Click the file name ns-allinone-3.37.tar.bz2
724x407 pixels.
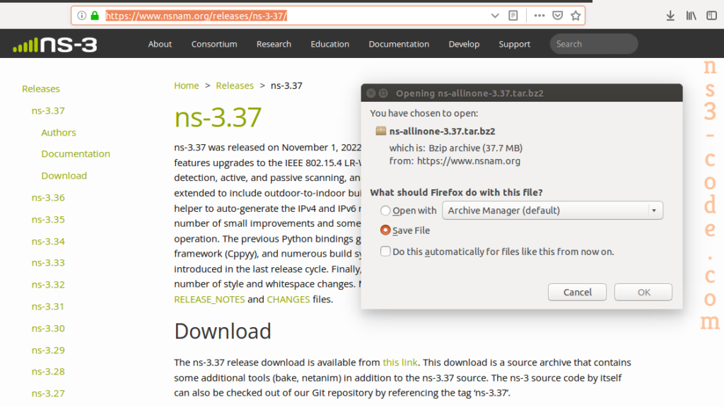click(x=442, y=131)
